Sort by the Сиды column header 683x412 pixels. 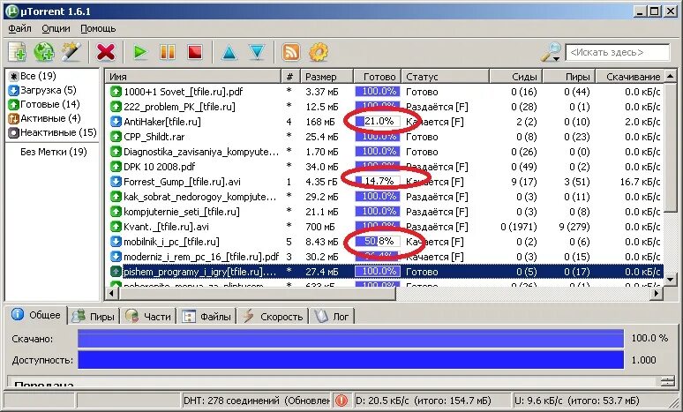click(x=515, y=77)
